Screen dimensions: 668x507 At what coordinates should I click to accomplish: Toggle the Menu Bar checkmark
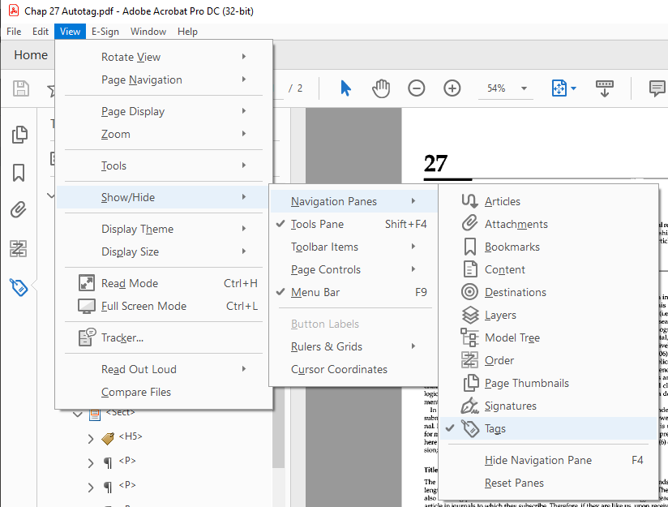point(353,292)
